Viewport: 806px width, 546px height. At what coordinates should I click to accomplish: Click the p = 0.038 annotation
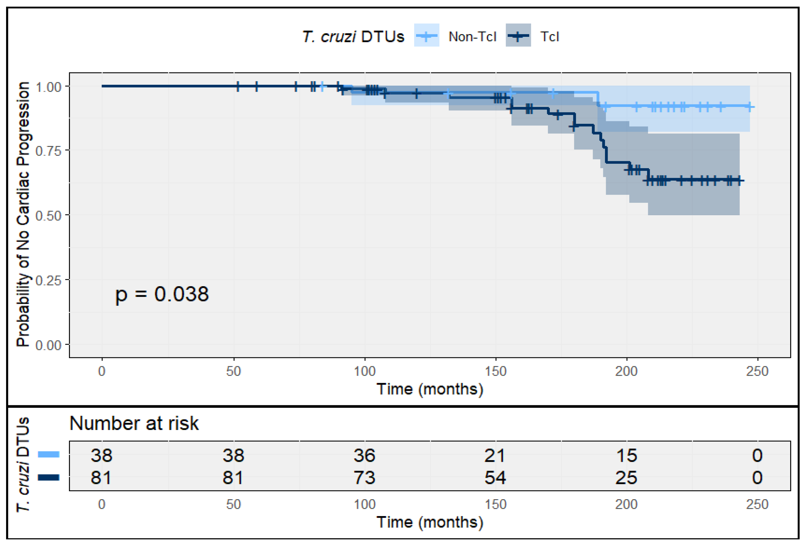(x=162, y=294)
